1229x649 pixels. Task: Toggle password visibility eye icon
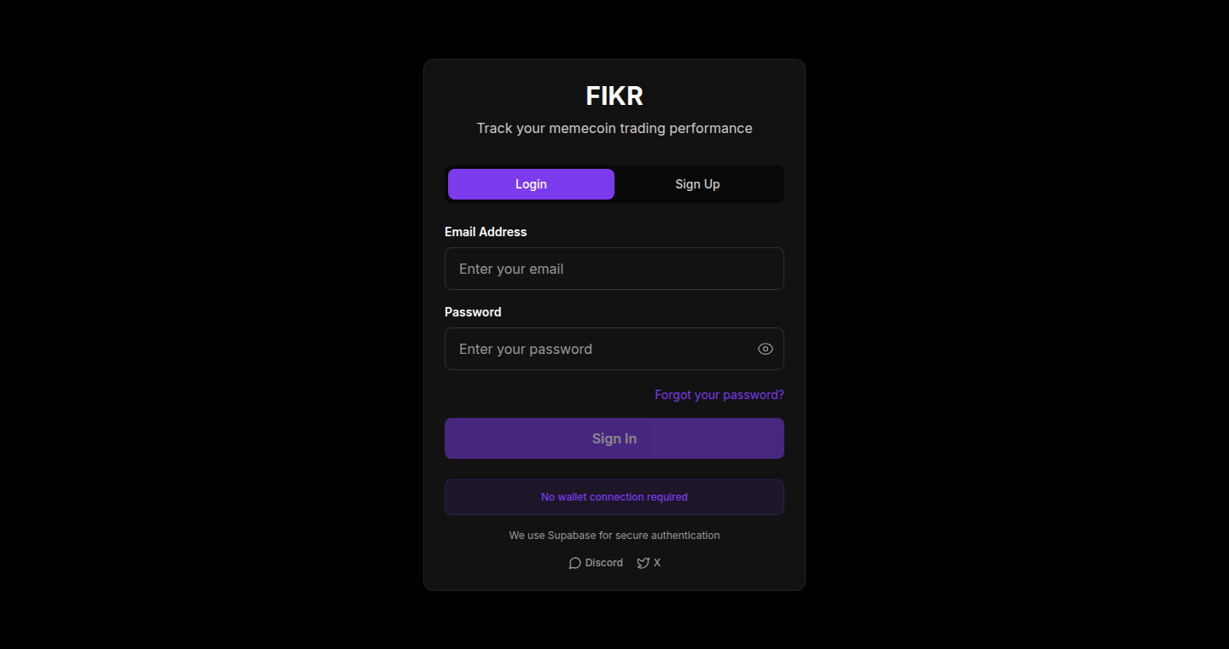766,349
